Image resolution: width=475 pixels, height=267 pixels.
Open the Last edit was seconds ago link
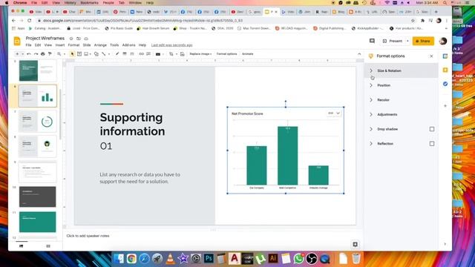[x=171, y=45]
